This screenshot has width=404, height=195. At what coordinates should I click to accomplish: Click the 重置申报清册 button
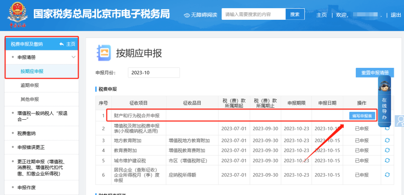[x=374, y=73]
